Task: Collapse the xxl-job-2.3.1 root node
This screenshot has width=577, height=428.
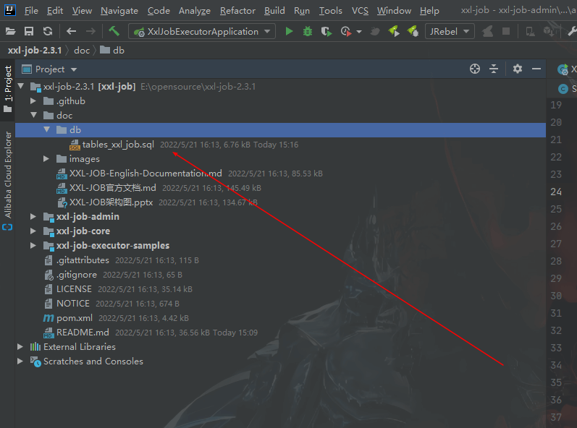Action: tap(21, 86)
